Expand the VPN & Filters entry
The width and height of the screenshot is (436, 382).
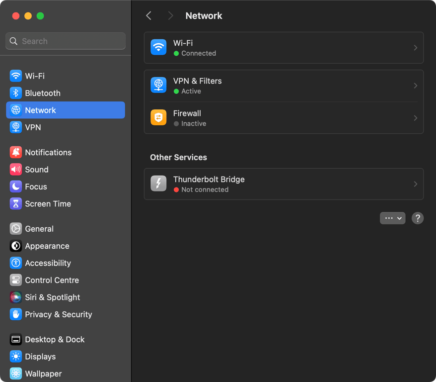(x=416, y=85)
